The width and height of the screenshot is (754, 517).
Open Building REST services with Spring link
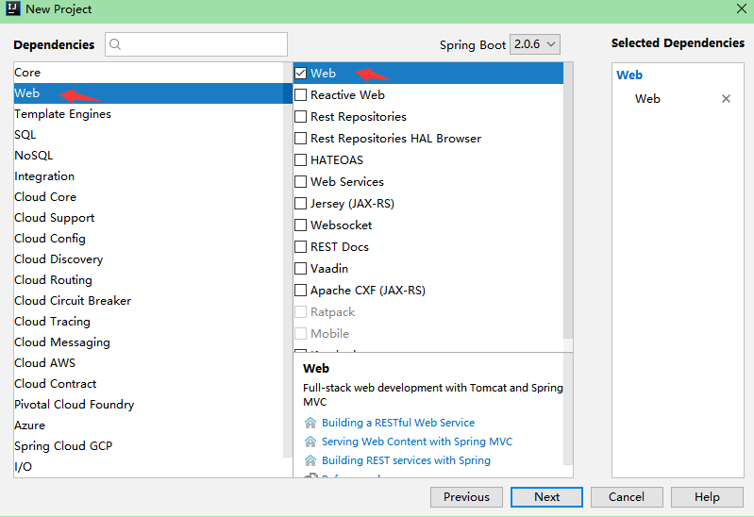[x=406, y=460]
